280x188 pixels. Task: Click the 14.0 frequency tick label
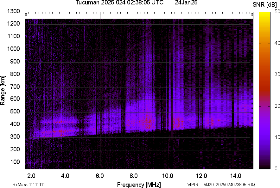coord(235,175)
